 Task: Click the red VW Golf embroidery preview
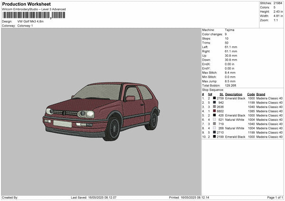click(101, 110)
